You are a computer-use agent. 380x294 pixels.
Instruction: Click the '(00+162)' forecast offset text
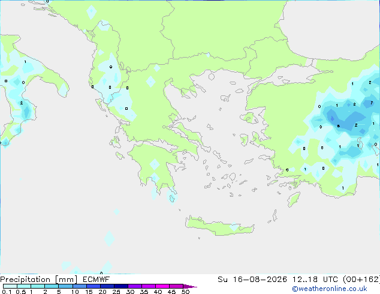coord(361,280)
